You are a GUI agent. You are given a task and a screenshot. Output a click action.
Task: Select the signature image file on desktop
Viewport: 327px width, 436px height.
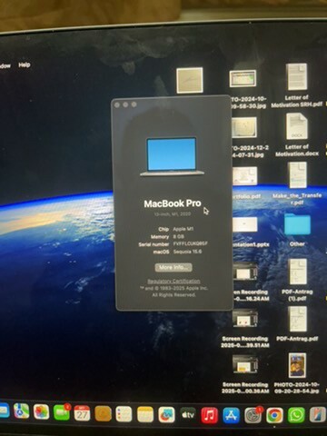(x=190, y=80)
